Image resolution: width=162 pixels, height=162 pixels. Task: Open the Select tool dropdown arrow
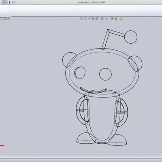point(6,2)
